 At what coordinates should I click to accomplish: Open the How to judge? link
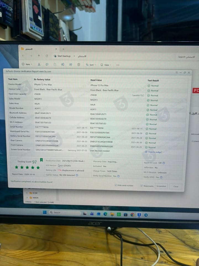click(155, 152)
